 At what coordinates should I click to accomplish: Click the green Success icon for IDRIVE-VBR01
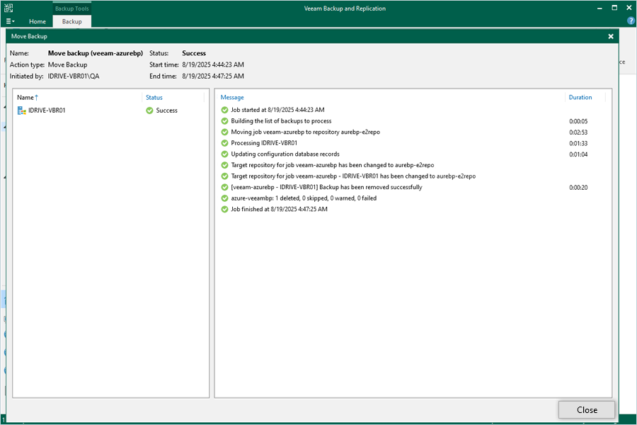point(149,110)
